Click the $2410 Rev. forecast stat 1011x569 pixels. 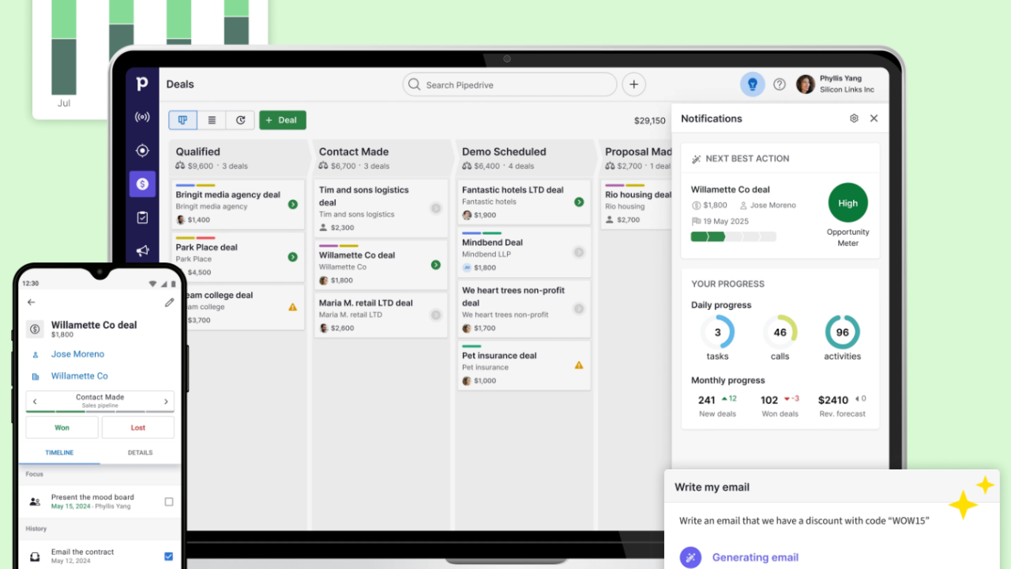point(842,405)
